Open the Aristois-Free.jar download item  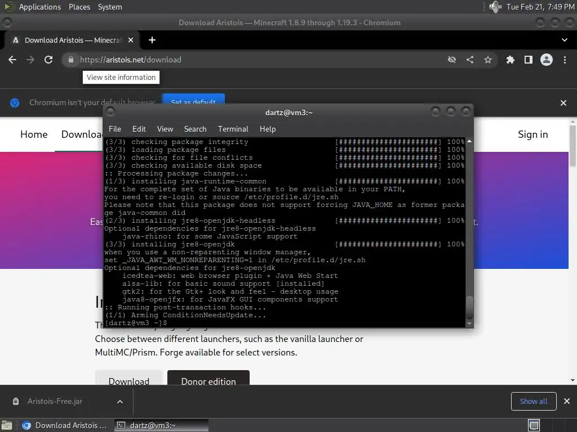click(55, 402)
